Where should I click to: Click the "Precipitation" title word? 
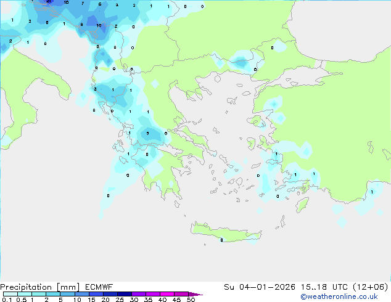point(26,287)
